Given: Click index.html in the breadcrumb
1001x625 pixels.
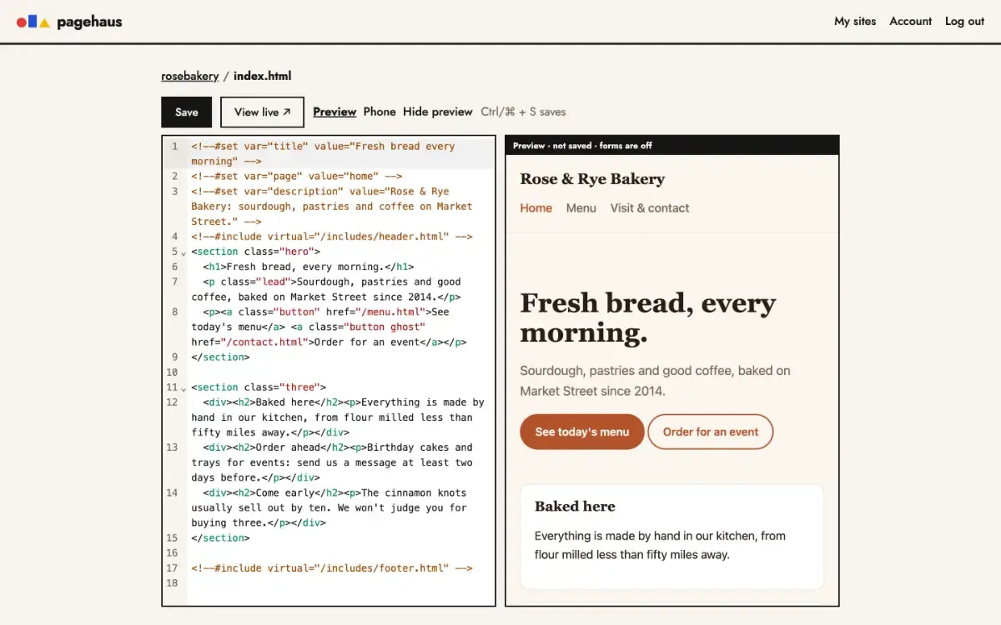Looking at the screenshot, I should coord(263,76).
